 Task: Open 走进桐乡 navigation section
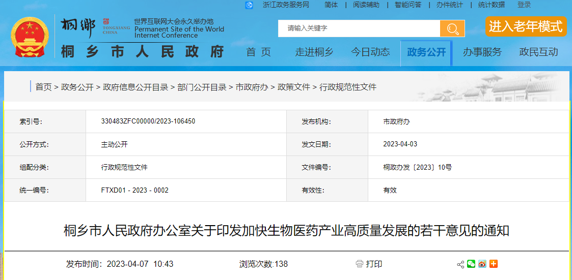pos(314,52)
